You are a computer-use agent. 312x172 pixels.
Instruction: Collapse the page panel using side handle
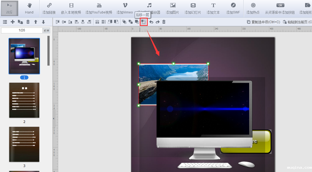point(54,119)
